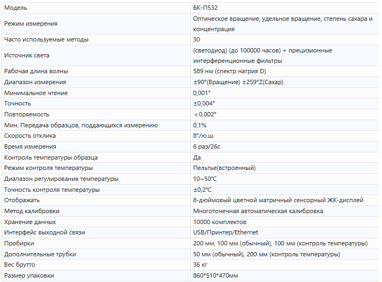Click the 'Дополнительные трубки' label
382x282 pixels.
tap(40, 255)
